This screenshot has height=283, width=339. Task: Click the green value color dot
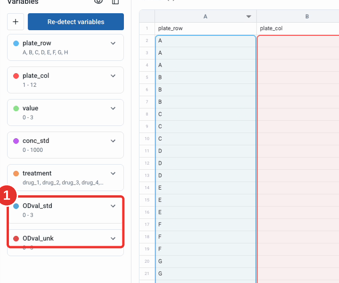click(16, 108)
